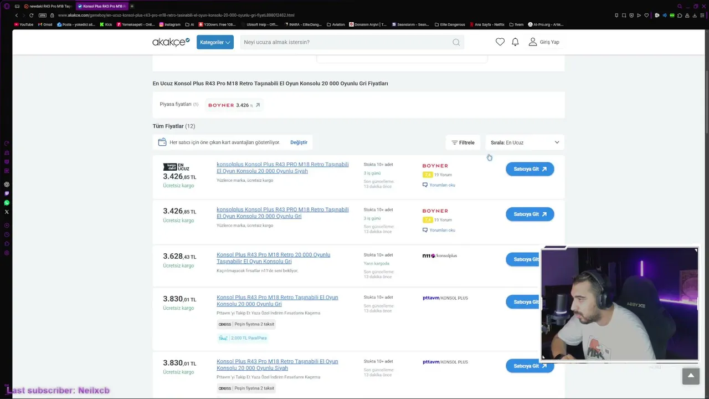Image resolution: width=709 pixels, height=399 pixels.
Task: Open the Ana Sayfa - Netflix bookmark
Action: tap(487, 24)
